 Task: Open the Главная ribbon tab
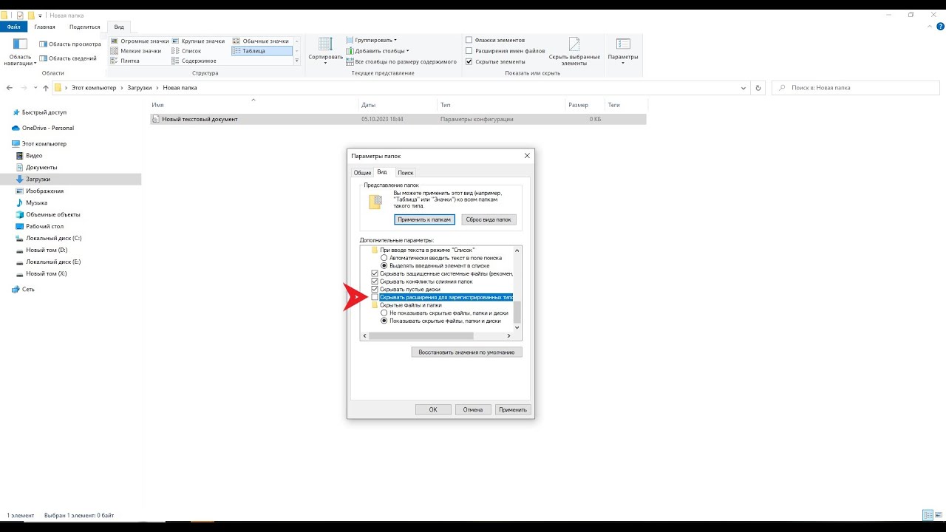(45, 27)
